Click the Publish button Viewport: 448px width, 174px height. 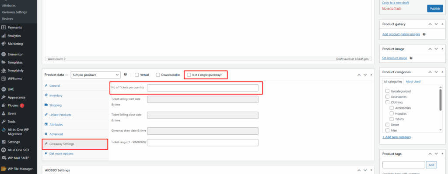pyautogui.click(x=435, y=9)
